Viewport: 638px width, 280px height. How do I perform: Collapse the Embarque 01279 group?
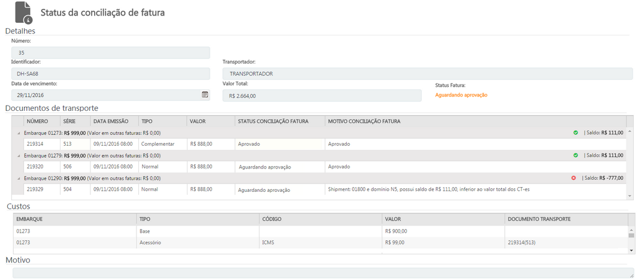(x=18, y=155)
